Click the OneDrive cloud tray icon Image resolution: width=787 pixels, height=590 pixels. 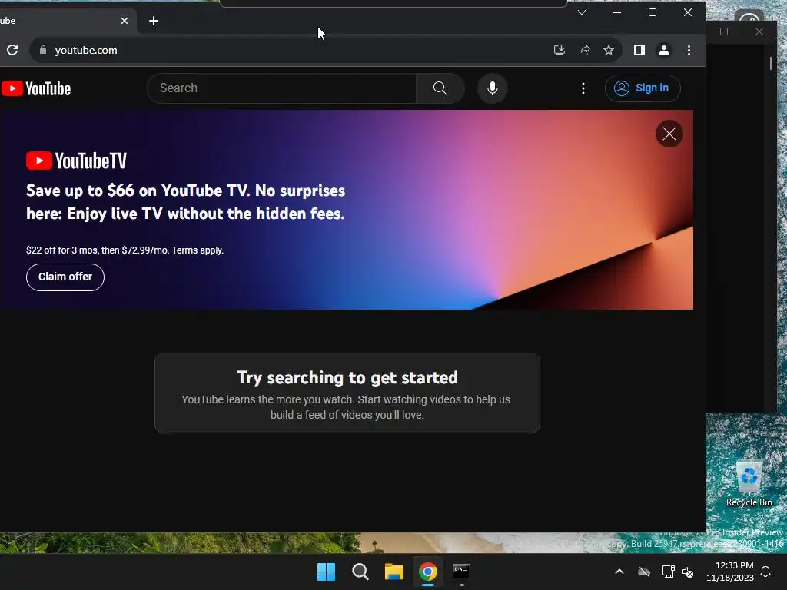644,572
